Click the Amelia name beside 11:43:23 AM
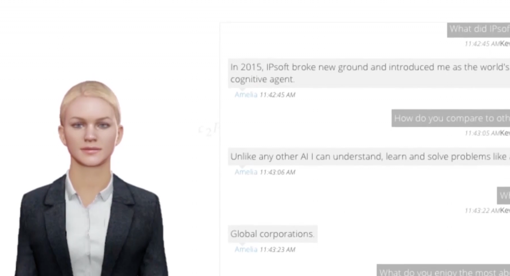510x276 pixels. click(246, 249)
